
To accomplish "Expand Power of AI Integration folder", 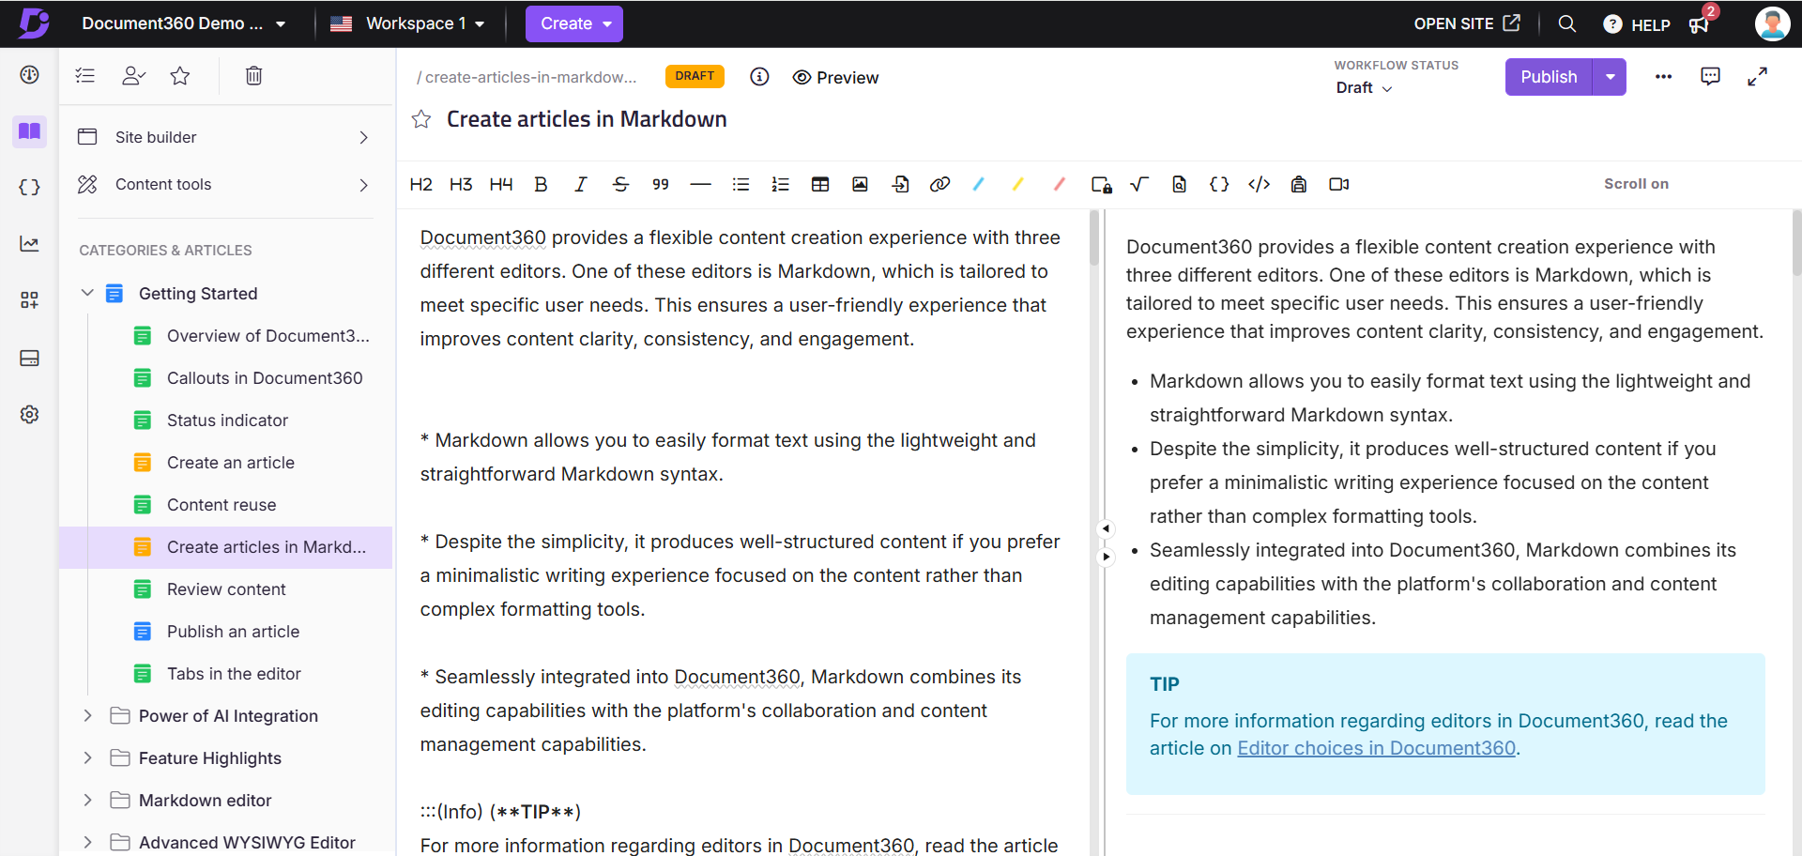I will (87, 715).
